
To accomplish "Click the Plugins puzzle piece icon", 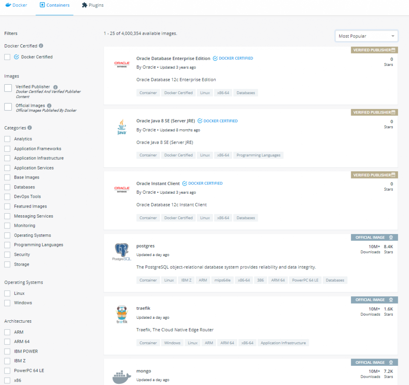I will [85, 5].
